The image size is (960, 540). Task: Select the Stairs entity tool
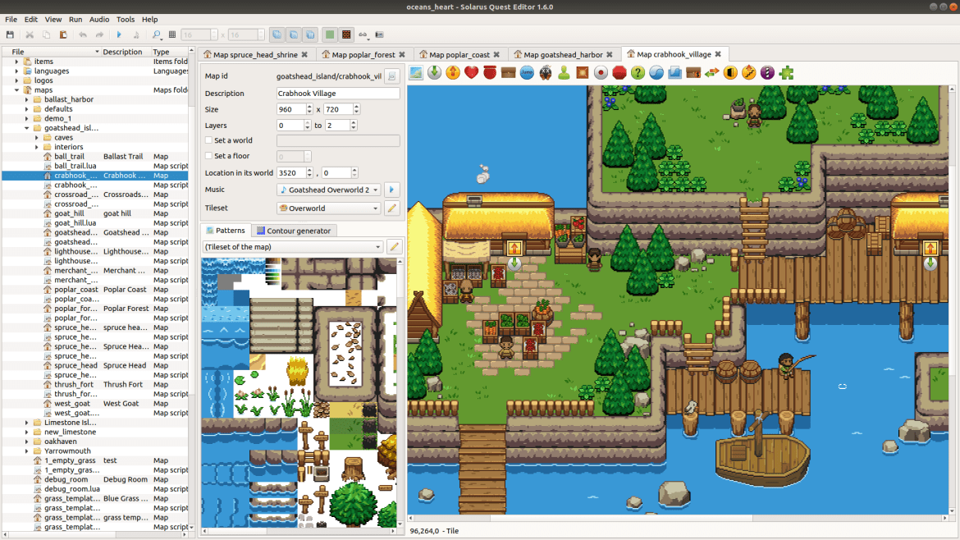[x=749, y=73]
